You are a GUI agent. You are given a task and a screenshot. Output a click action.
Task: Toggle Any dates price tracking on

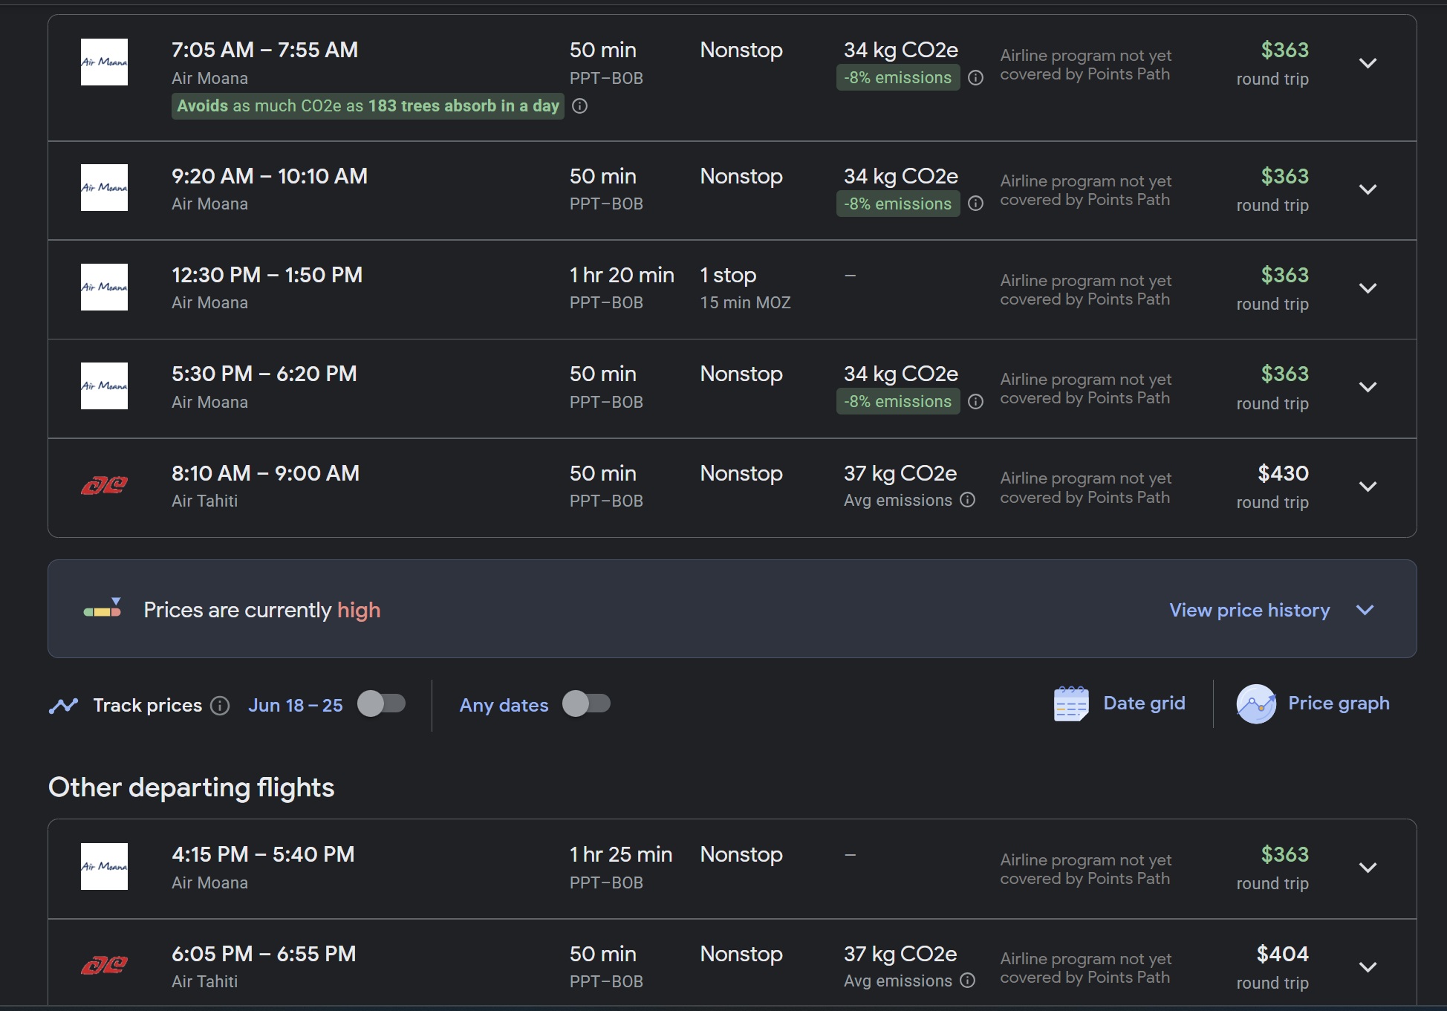point(587,703)
